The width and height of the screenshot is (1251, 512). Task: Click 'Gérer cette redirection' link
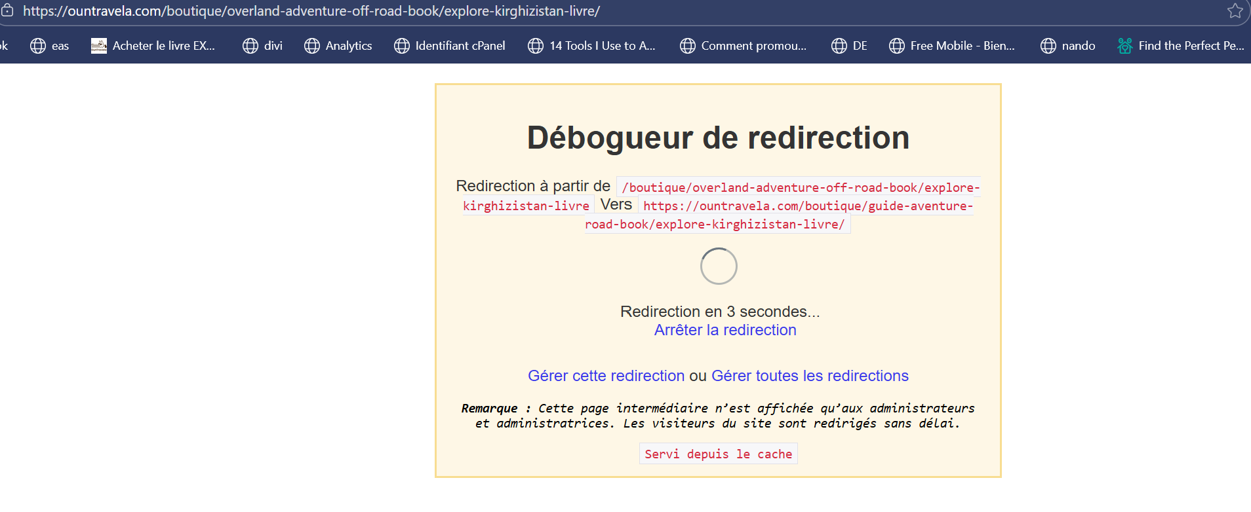pos(606,376)
